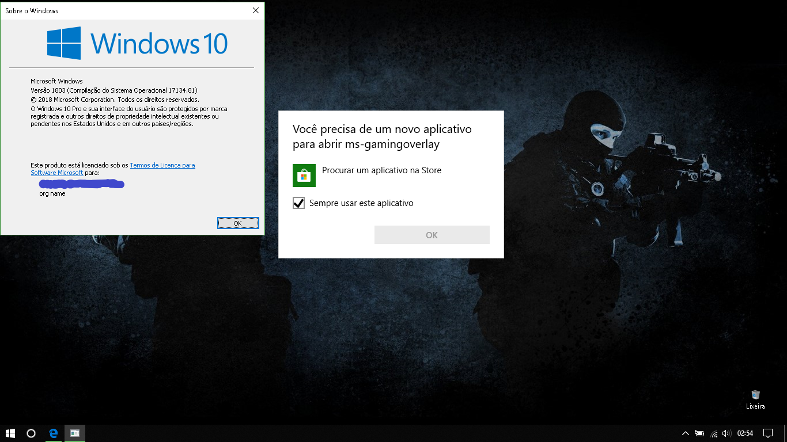
Task: Open Cortana search circle
Action: [31, 433]
